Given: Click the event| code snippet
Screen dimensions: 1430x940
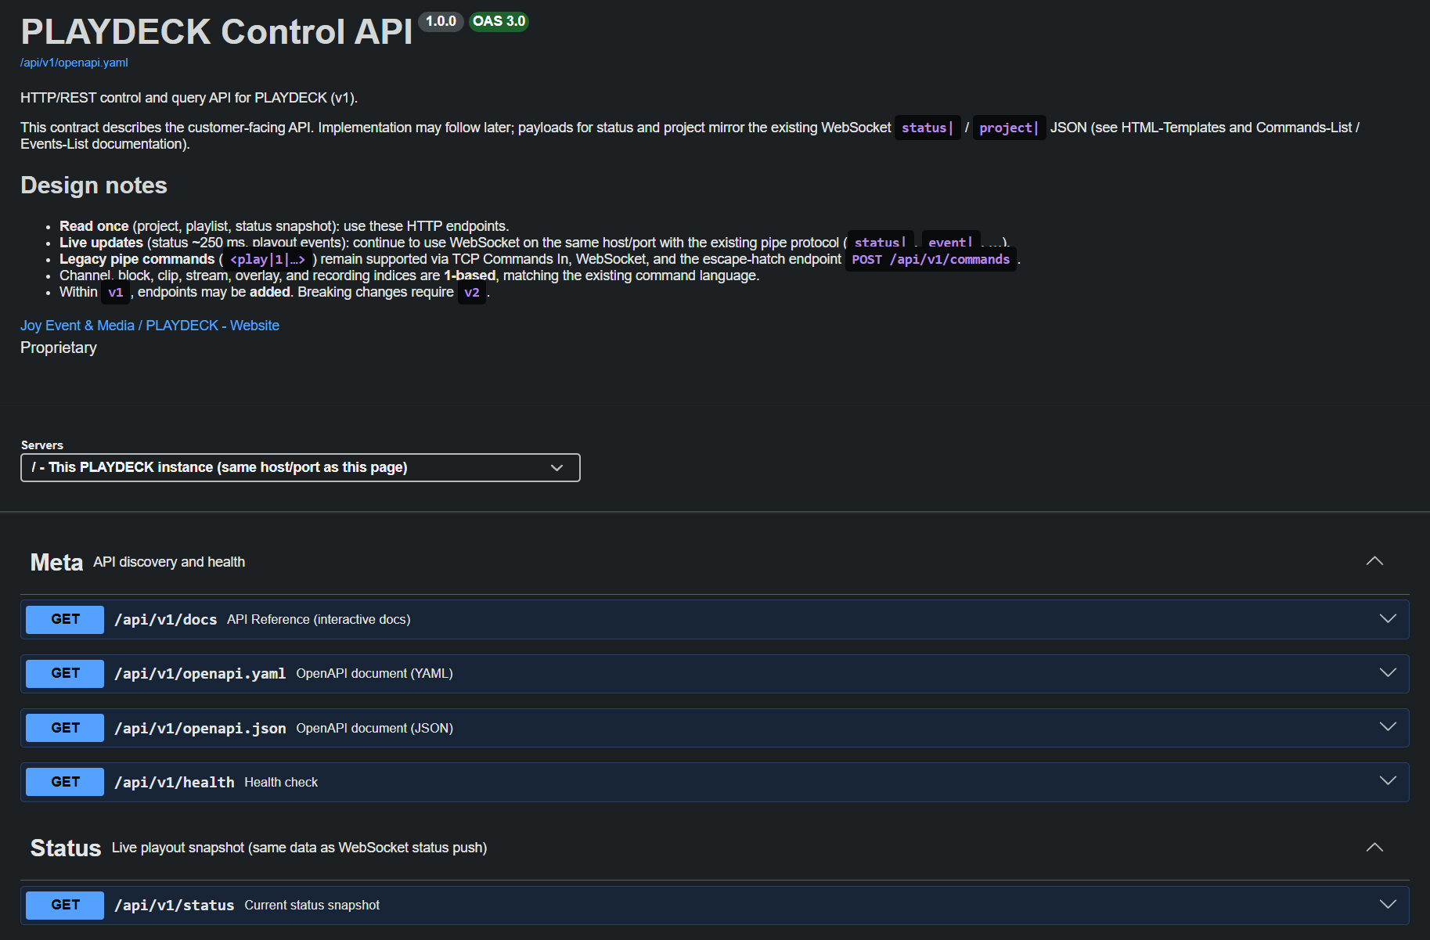Looking at the screenshot, I should tap(950, 242).
